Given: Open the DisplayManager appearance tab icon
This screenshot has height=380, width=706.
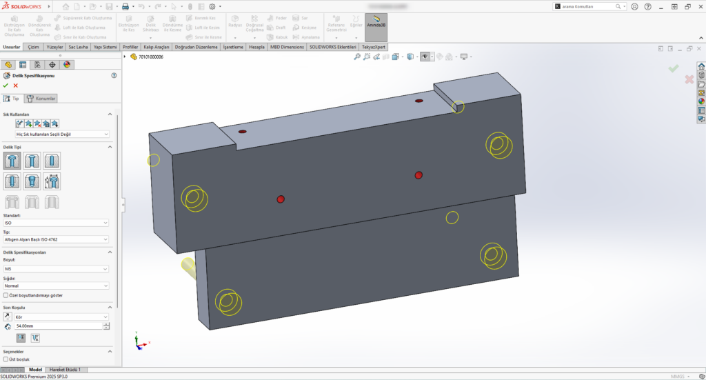Looking at the screenshot, I should click(x=67, y=64).
